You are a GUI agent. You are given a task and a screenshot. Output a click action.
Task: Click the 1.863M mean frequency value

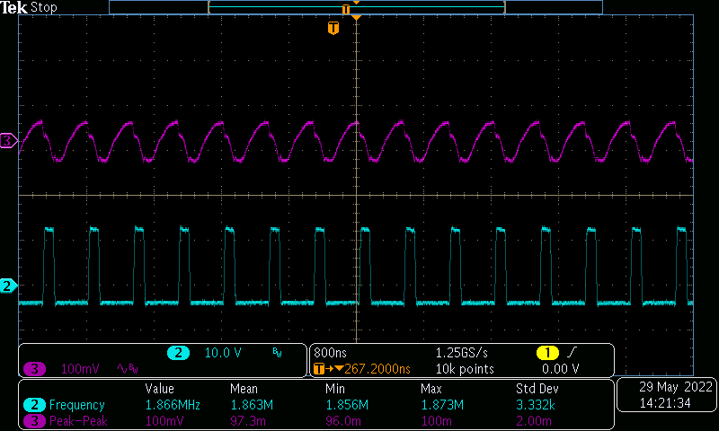tap(252, 405)
